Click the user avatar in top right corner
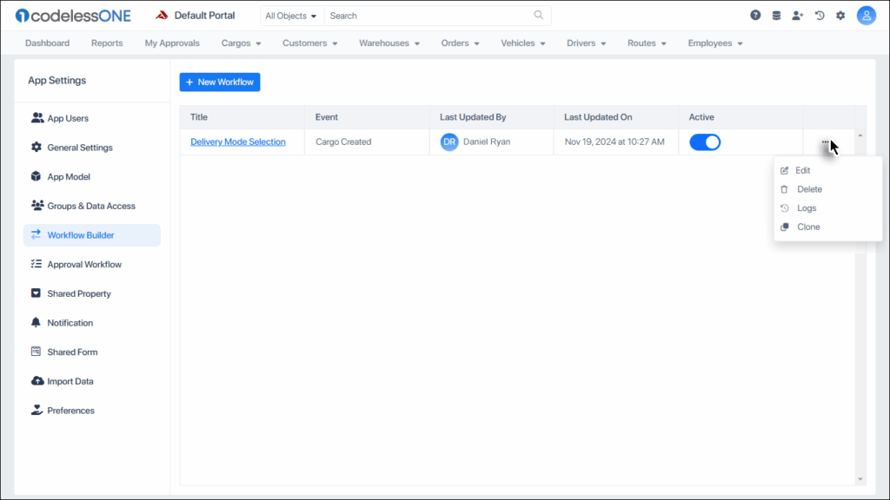The image size is (890, 500). (x=866, y=15)
